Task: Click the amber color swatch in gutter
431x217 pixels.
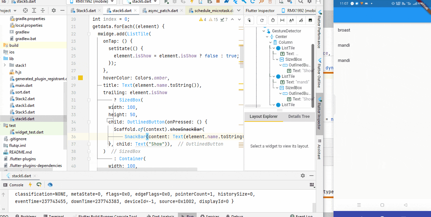Action: [x=80, y=78]
